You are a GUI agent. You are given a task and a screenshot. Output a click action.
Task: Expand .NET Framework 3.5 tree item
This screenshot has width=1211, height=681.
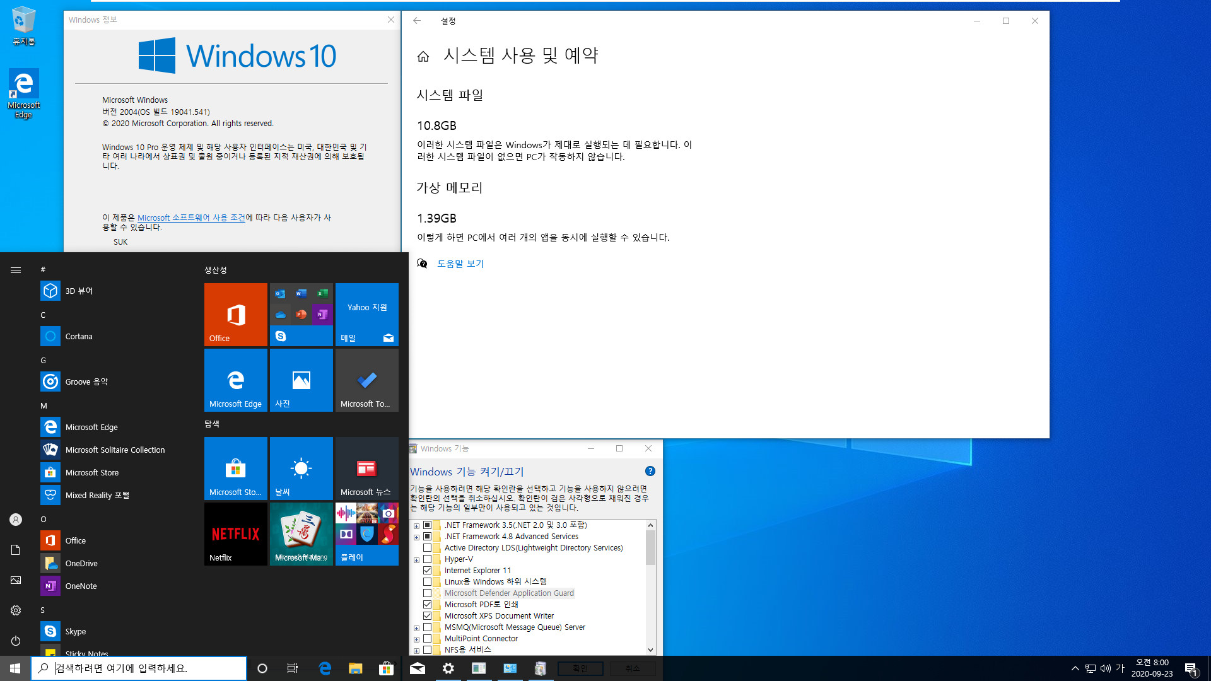(417, 525)
